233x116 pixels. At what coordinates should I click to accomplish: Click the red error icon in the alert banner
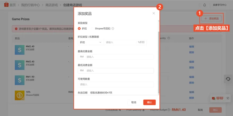point(16,29)
